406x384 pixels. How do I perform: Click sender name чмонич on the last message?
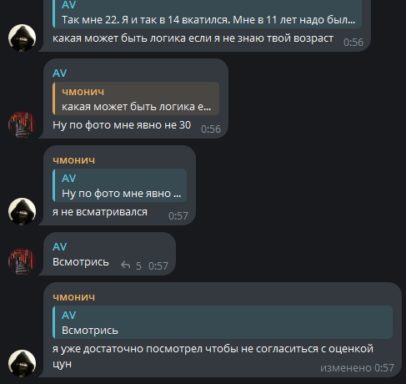(x=74, y=297)
